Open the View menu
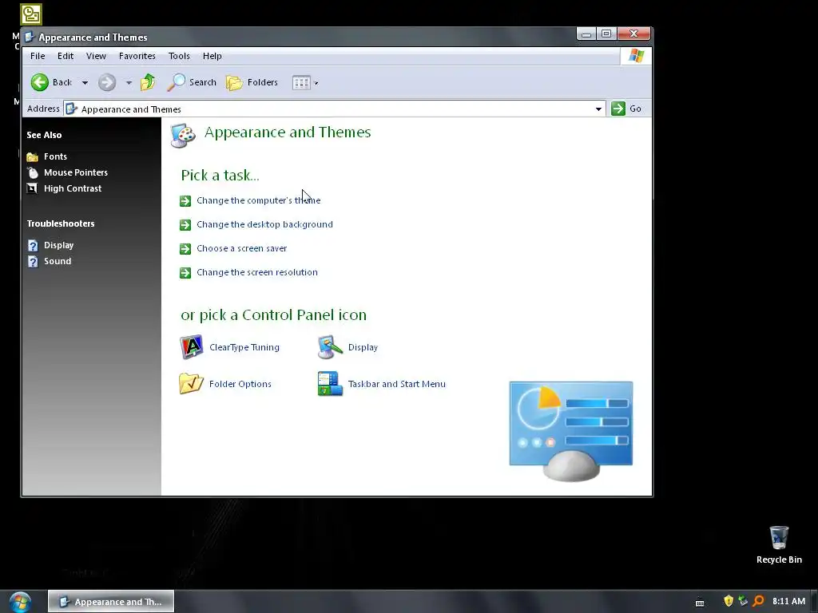Viewport: 818px width, 613px height. click(x=96, y=56)
